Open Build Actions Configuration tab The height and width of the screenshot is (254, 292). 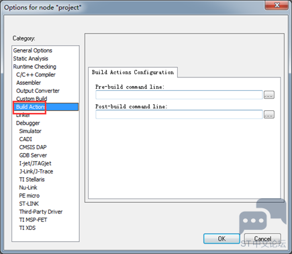coord(133,73)
